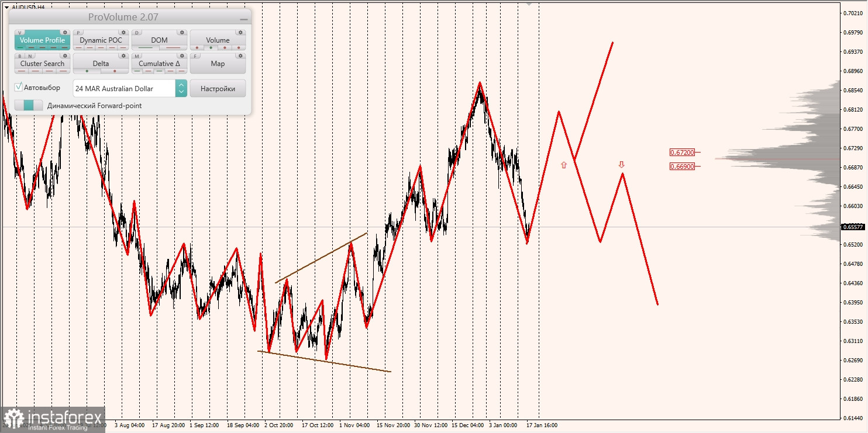This screenshot has height=433, width=868.
Task: Open Delta gear settings icon
Action: pos(123,56)
